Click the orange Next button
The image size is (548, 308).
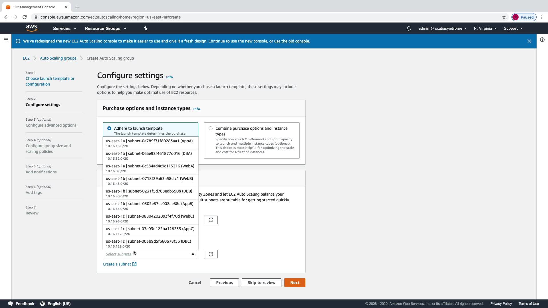click(295, 283)
